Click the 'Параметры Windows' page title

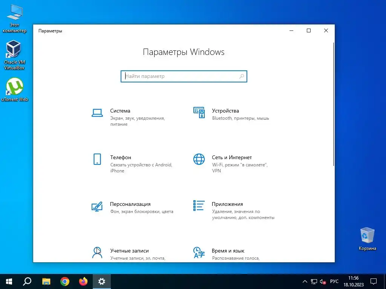point(184,52)
